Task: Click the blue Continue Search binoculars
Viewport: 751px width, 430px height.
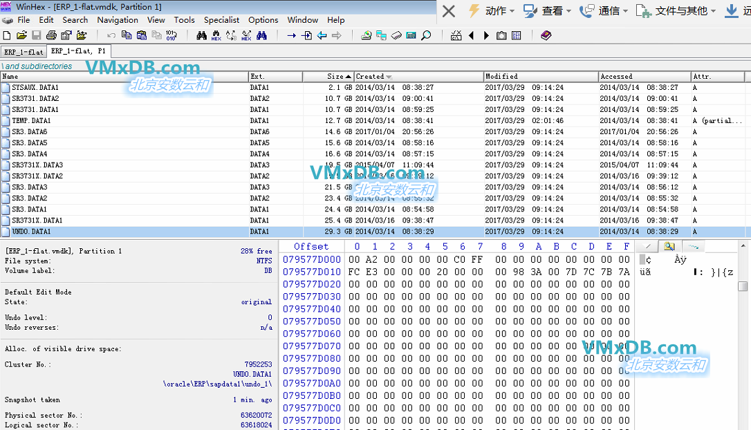Action: pyautogui.click(x=261, y=35)
